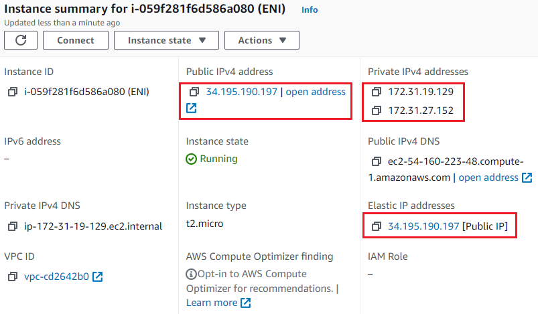
Task: Copy the Elastic IP address
Action: 377,226
